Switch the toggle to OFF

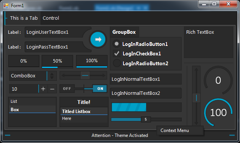coord(67,88)
